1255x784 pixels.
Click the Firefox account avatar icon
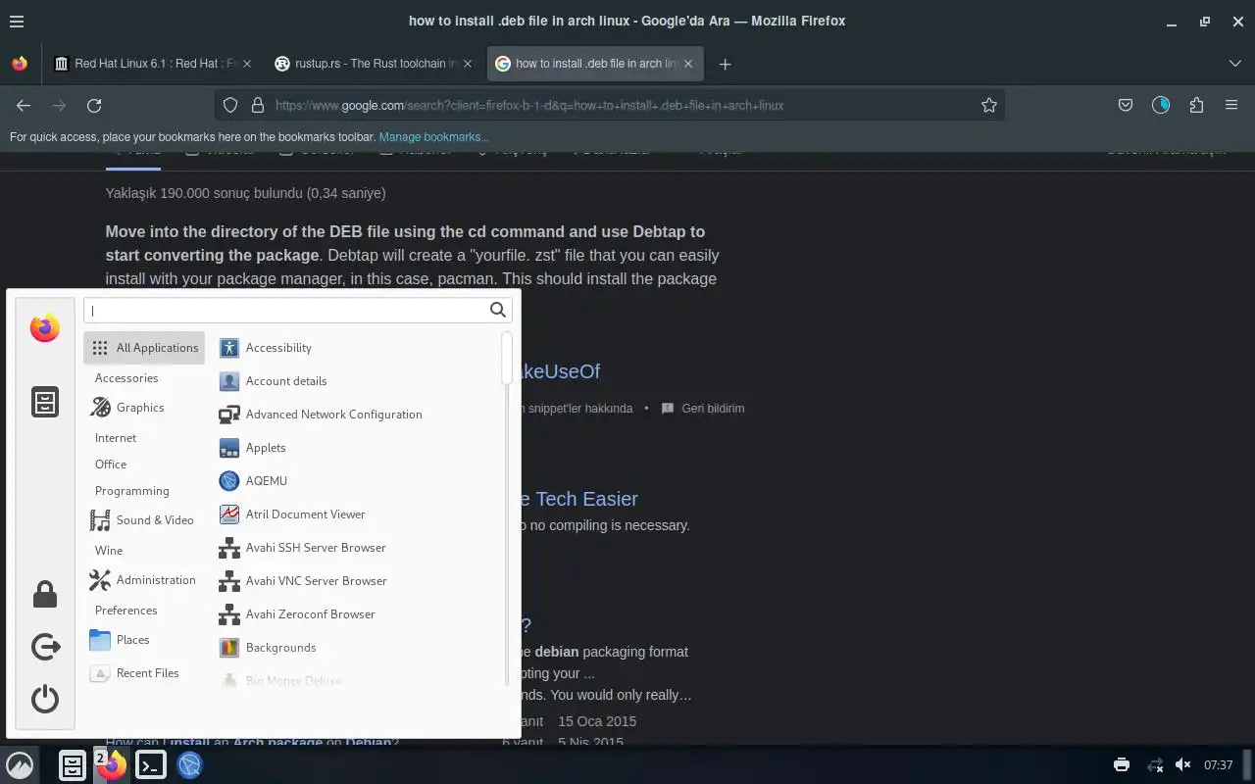(x=1161, y=105)
